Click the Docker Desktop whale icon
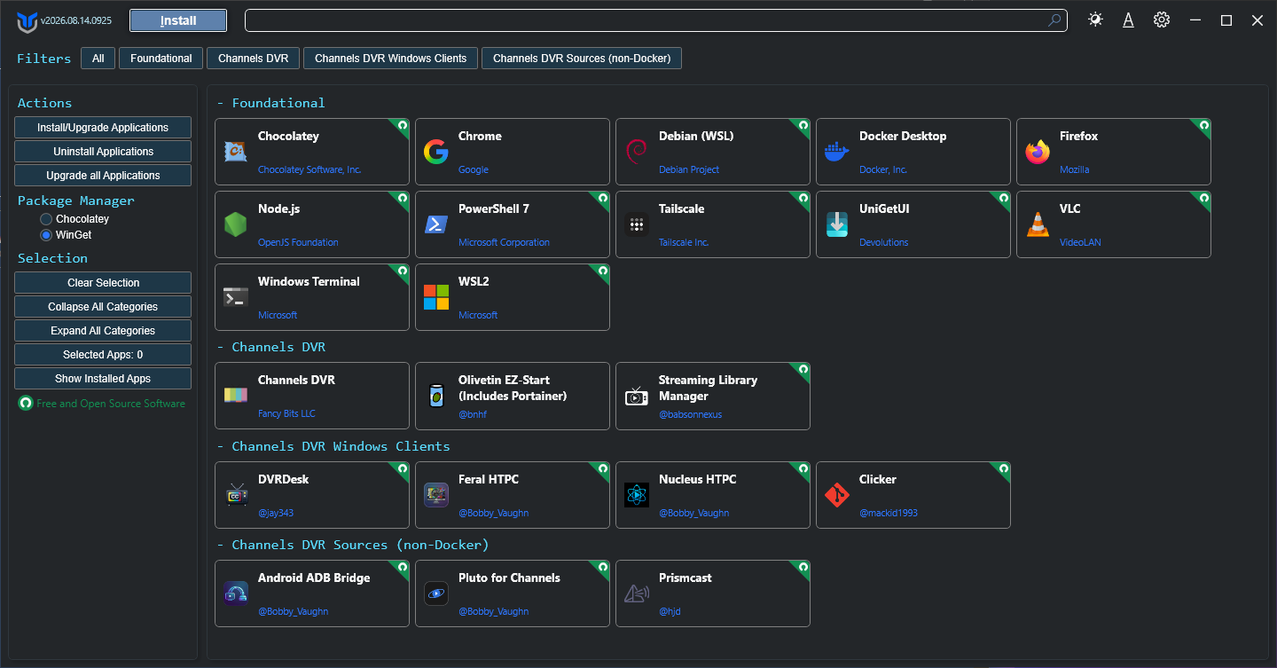The height and width of the screenshot is (668, 1277). point(837,152)
